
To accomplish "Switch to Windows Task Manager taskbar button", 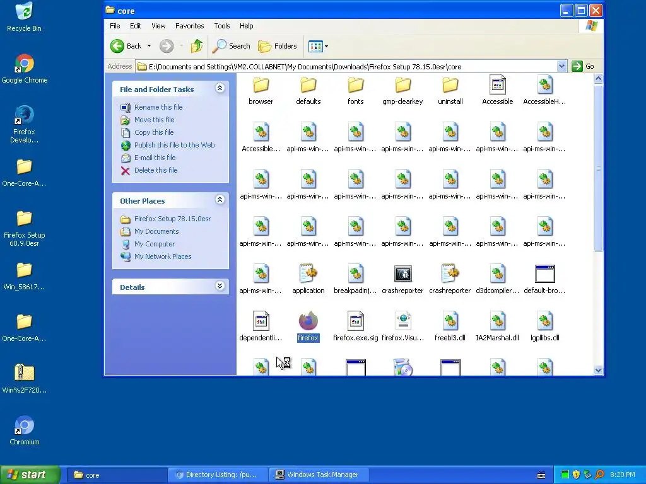I will coord(319,475).
